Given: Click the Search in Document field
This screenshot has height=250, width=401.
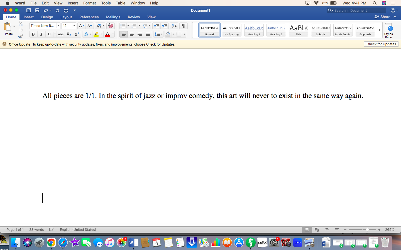Looking at the screenshot, I should [356, 10].
